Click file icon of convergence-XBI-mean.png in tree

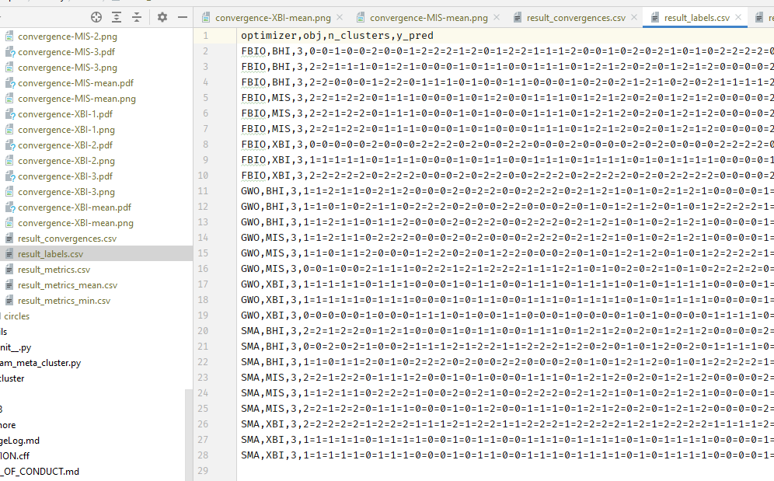tap(9, 223)
